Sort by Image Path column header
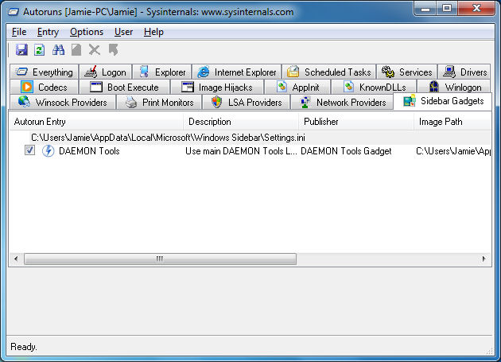Screen dimensions: 501x362 click(452, 122)
